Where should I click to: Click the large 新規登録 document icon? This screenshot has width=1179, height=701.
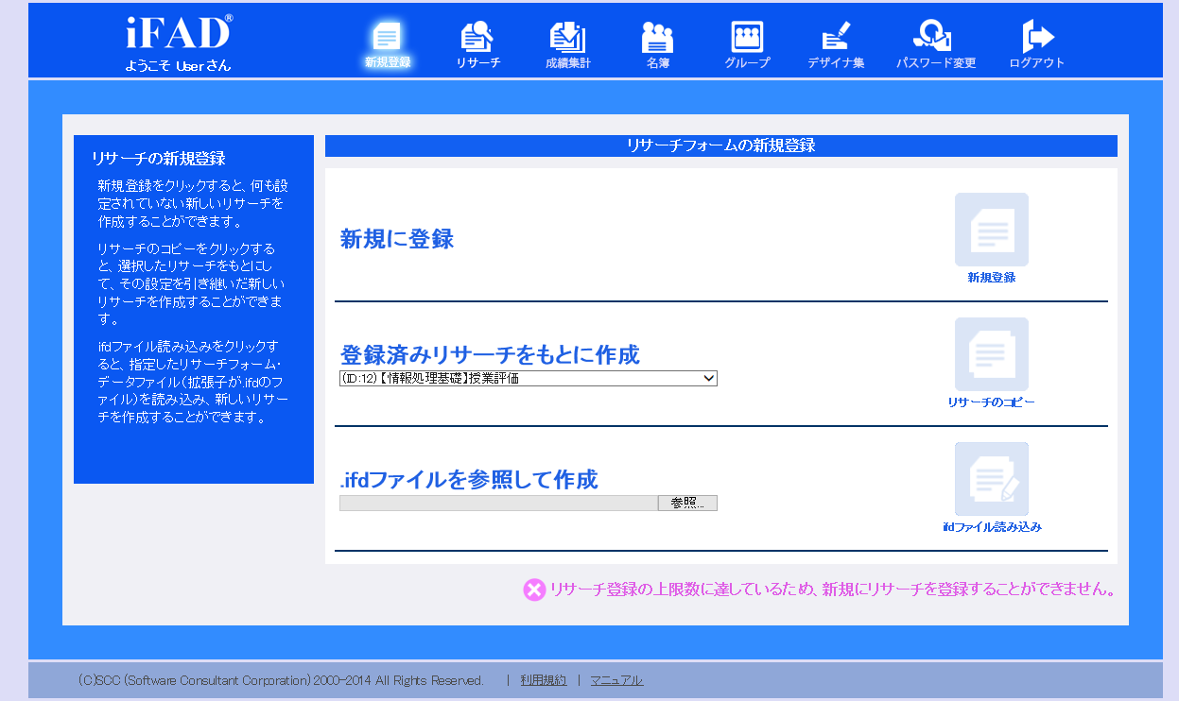pyautogui.click(x=992, y=230)
